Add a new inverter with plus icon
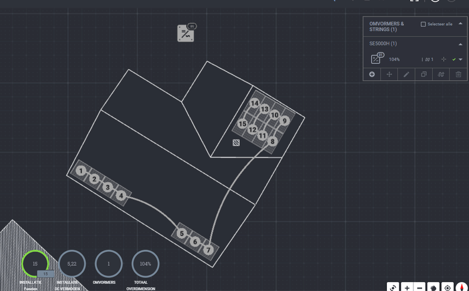This screenshot has width=469, height=291. point(372,74)
